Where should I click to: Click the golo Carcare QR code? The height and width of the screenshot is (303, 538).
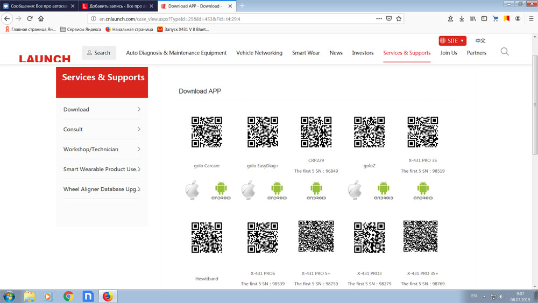tap(207, 132)
